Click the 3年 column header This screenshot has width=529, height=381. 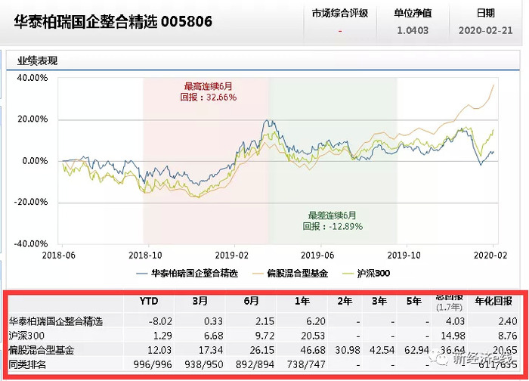coord(379,301)
